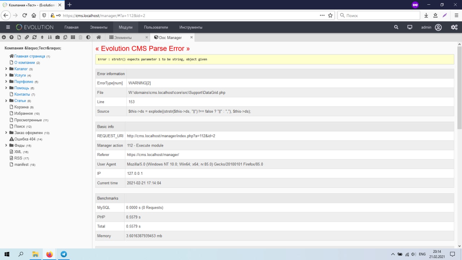Open Telegram from the taskbar
462x260 pixels.
coord(64,254)
